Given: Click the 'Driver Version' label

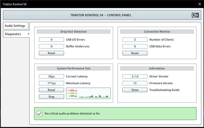Looking at the screenshot, I should click(x=159, y=76).
